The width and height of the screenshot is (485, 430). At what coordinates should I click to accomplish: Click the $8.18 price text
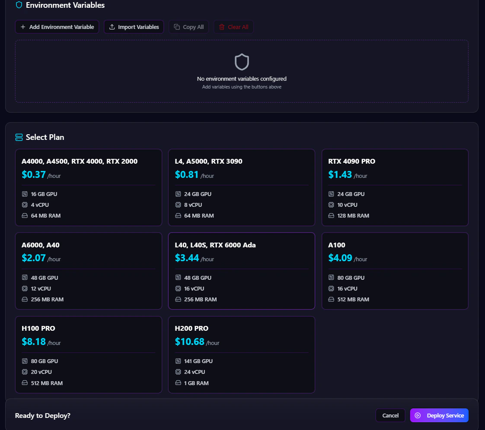[x=33, y=341]
